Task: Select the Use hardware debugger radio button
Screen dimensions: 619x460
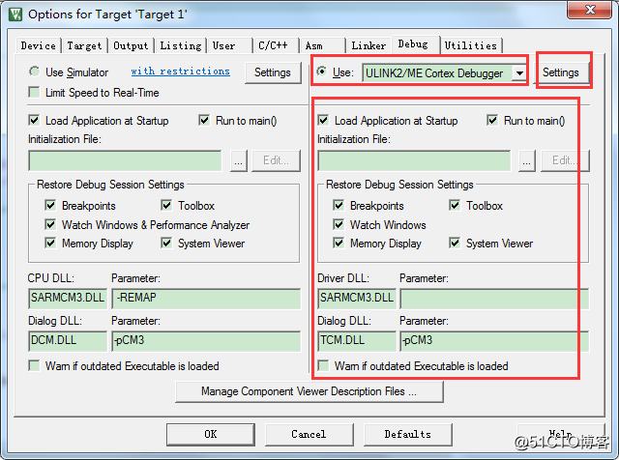Action: click(x=322, y=72)
